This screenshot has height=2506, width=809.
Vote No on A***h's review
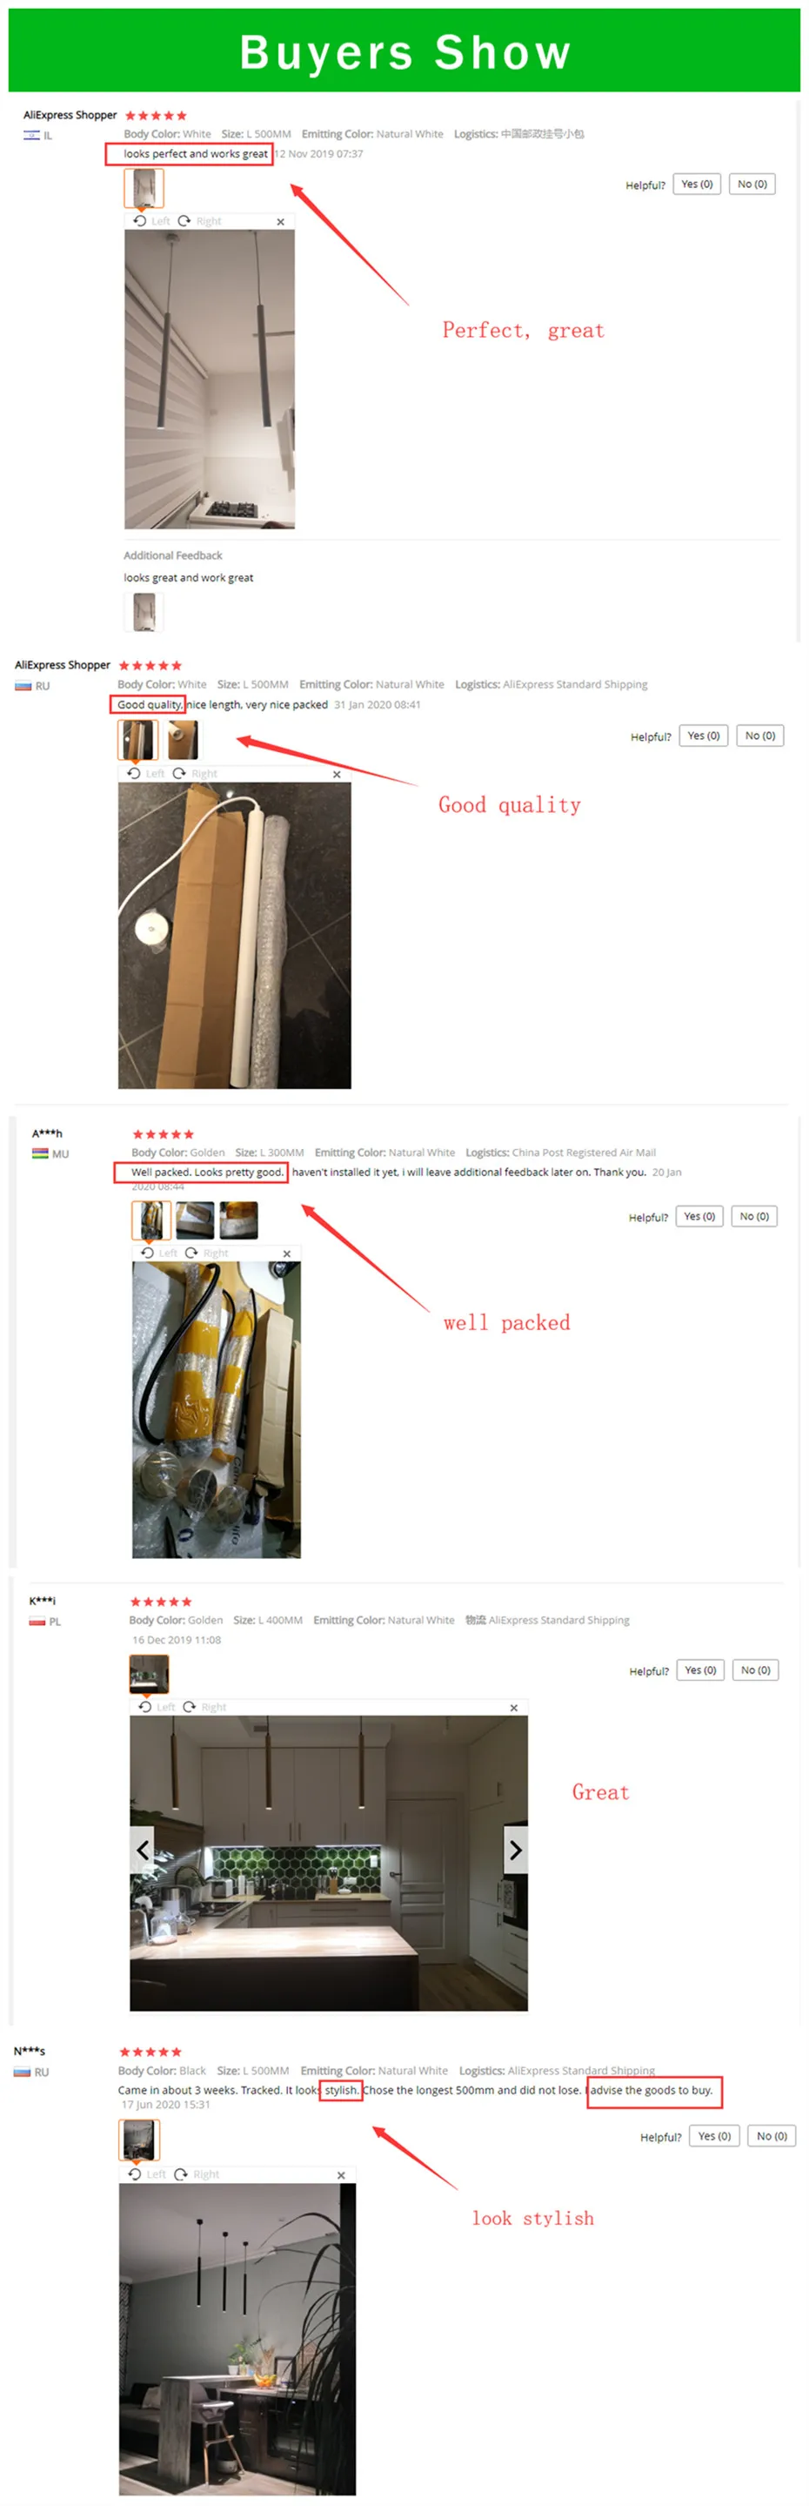tap(754, 1216)
